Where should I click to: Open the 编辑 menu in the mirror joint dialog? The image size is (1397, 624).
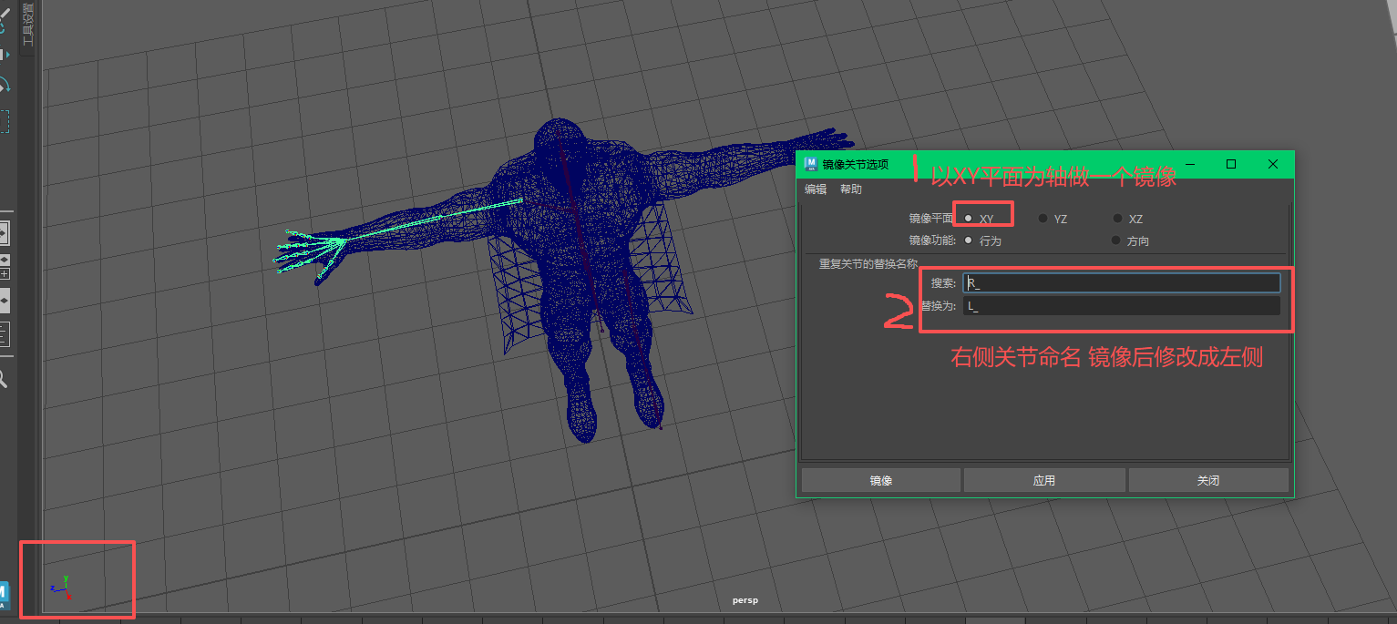tap(816, 189)
